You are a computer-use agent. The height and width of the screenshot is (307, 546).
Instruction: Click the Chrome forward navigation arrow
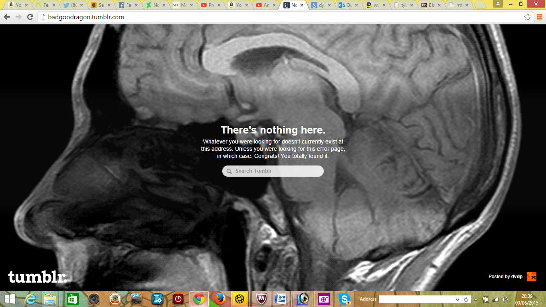[x=18, y=17]
